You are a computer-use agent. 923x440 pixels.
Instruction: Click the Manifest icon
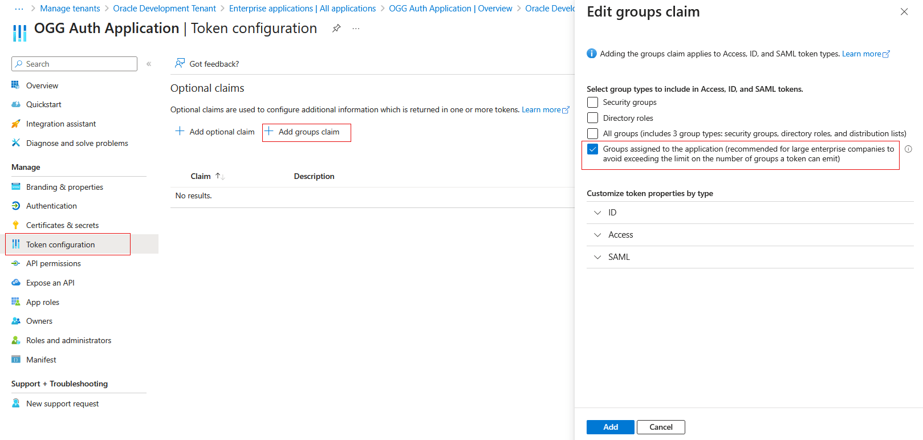16,360
